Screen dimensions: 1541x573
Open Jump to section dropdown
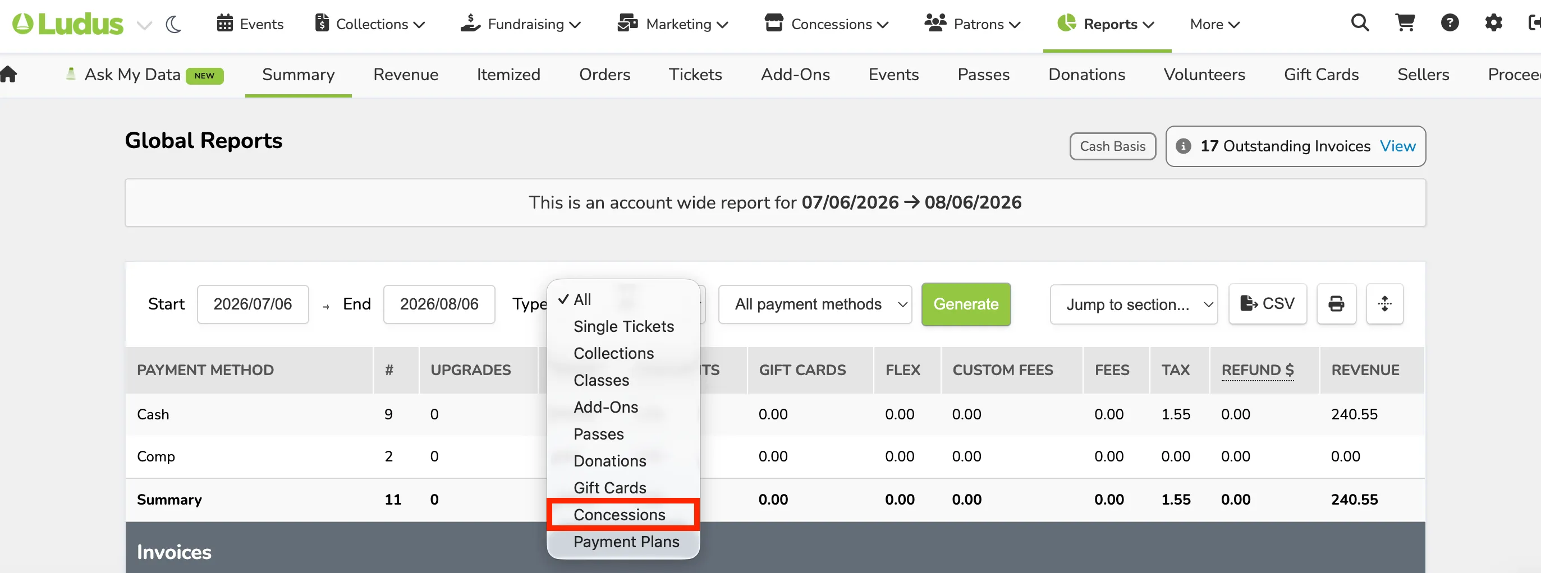1133,304
